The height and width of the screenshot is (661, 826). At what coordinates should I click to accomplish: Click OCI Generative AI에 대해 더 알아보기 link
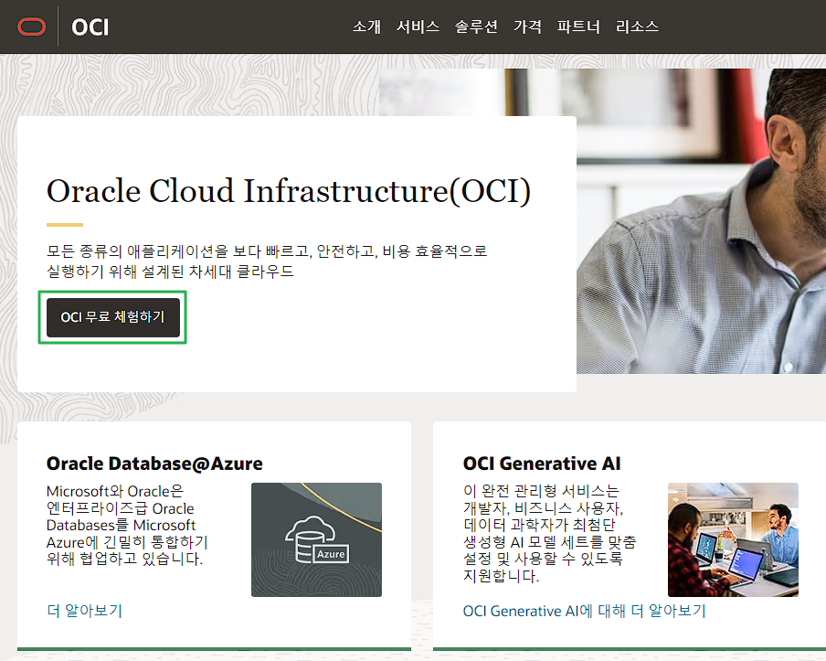coord(584,611)
